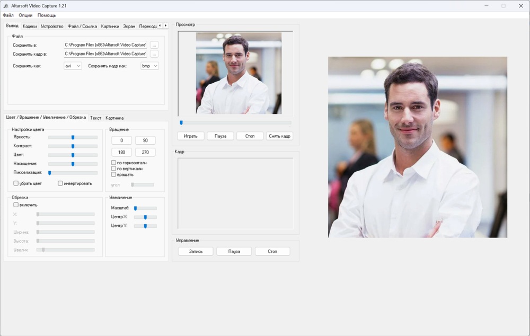Adjust the Центр X slider
Image resolution: width=530 pixels, height=336 pixels.
click(145, 217)
